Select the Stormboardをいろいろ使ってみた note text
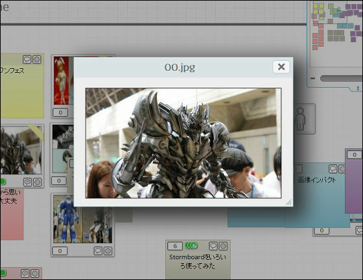Viewport: 363px width, 280px height. click(x=198, y=261)
